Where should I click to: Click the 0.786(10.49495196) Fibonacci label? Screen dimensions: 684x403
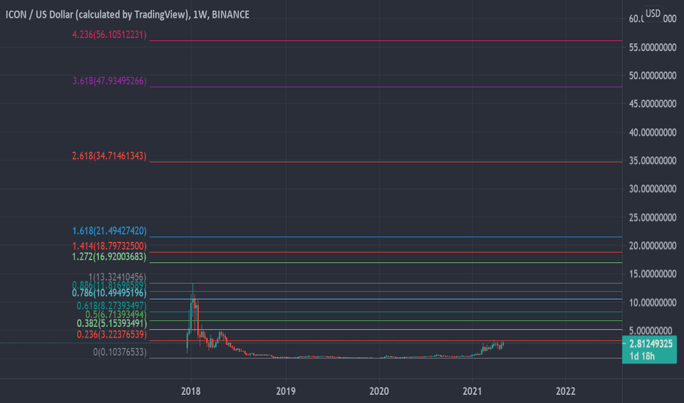pyautogui.click(x=109, y=293)
